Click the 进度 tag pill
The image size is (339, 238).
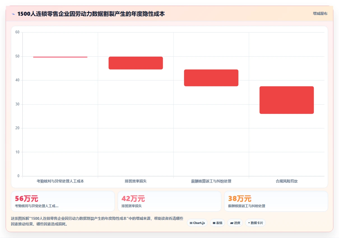[235, 223]
